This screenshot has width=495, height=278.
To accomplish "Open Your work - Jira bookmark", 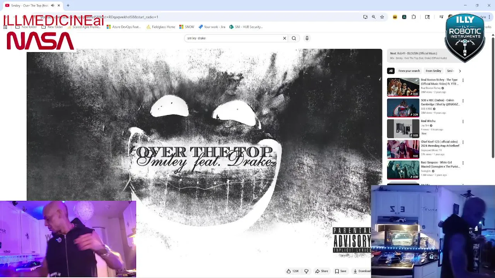I will coord(212,27).
